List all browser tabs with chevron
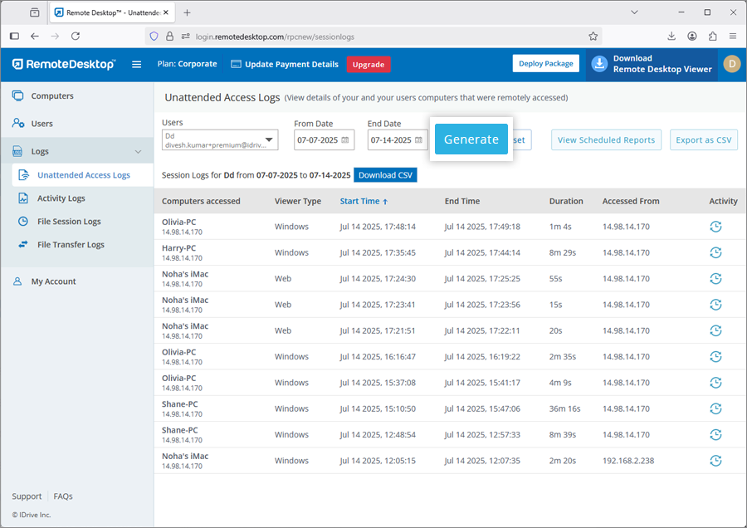Screen dimensions: 747x528 [x=634, y=12]
